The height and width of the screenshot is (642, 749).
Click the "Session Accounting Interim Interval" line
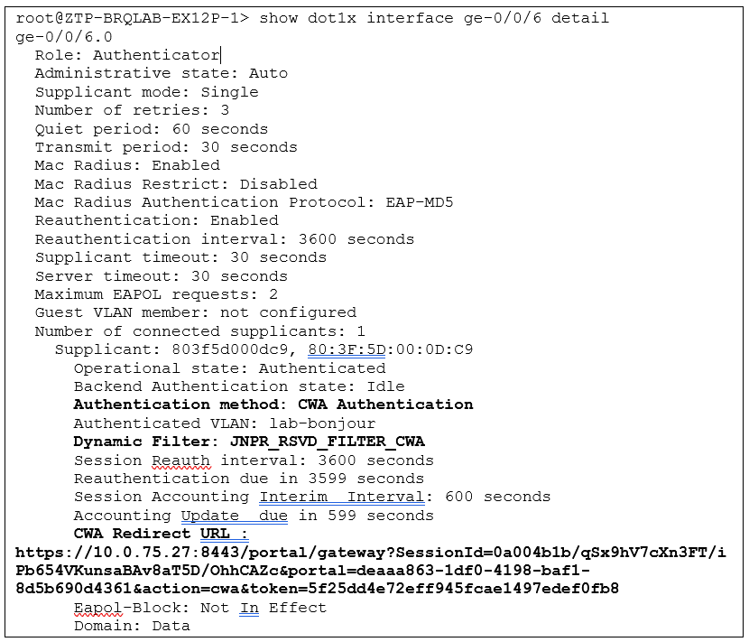[x=311, y=497]
